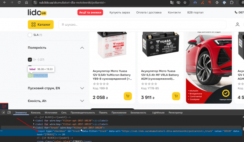This screenshot has width=244, height=142.
Task: Click the lido.ua logo
Action: tap(37, 12)
